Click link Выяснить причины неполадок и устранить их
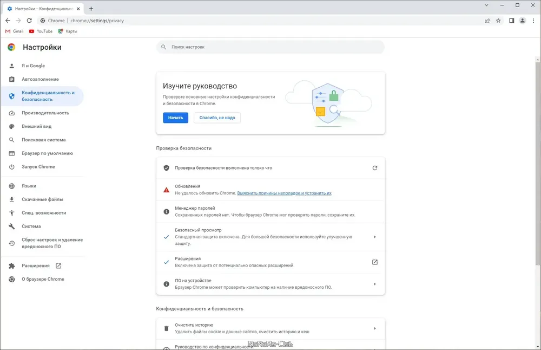Screen dimensions: 541x350 coord(285,193)
